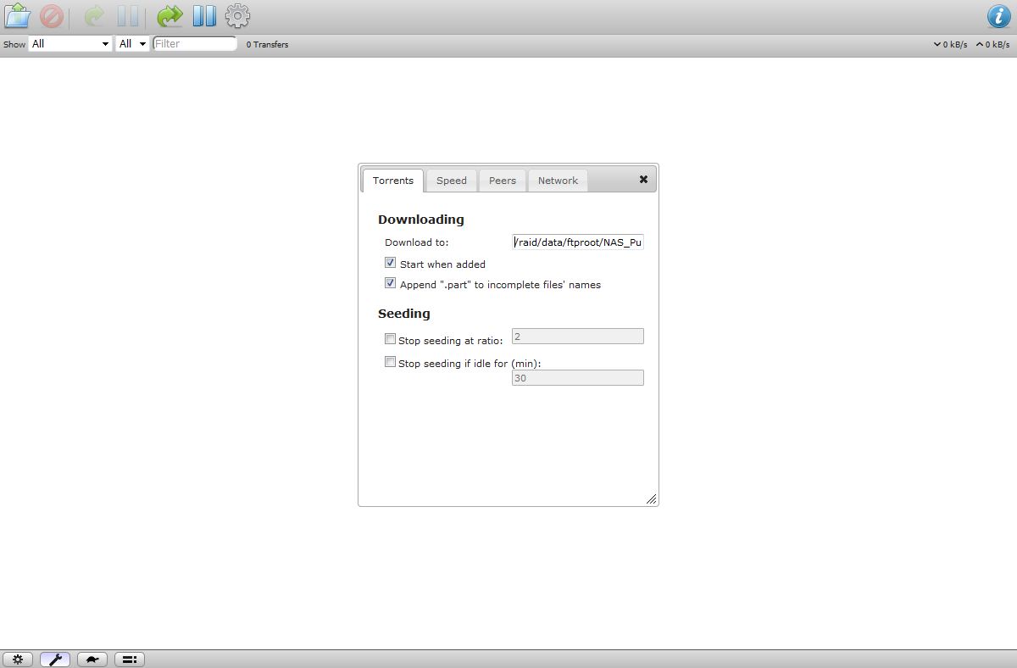1017x668 pixels.
Task: Click the greyed-out Start selected torrent arrow
Action: click(93, 16)
